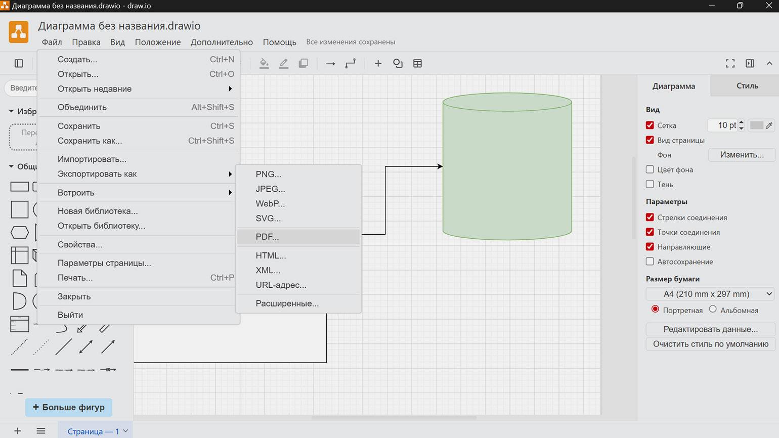This screenshot has height=438, width=779.
Task: Toggle the sidebar panel icon in toolbar
Action: click(x=19, y=63)
